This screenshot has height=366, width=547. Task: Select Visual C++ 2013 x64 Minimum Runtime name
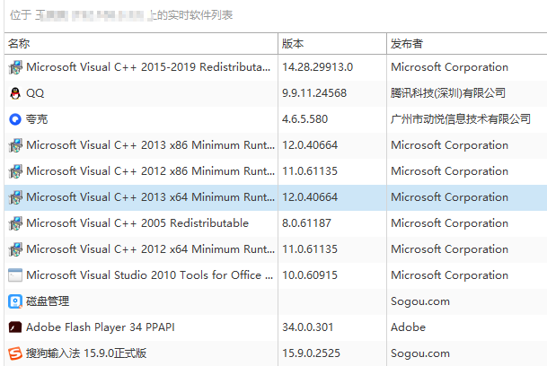[x=150, y=197]
